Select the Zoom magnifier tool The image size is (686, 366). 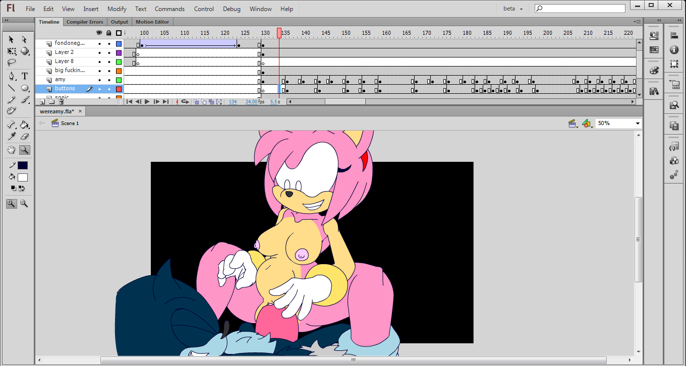tap(24, 150)
